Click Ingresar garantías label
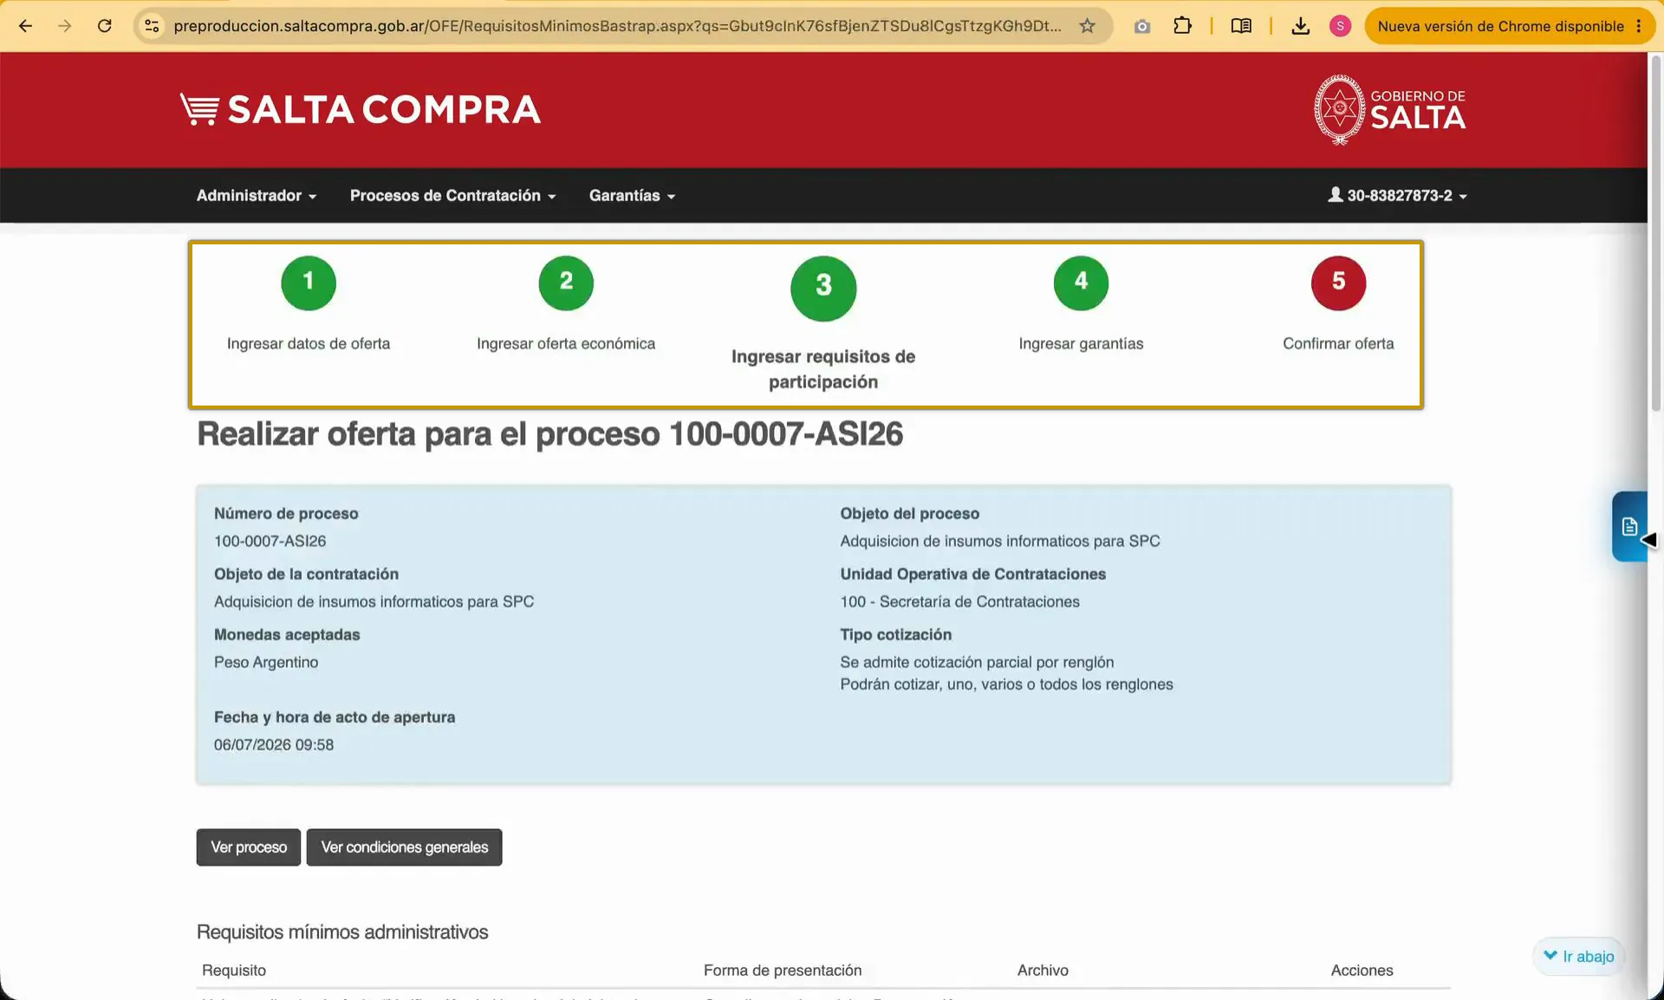 coord(1081,344)
